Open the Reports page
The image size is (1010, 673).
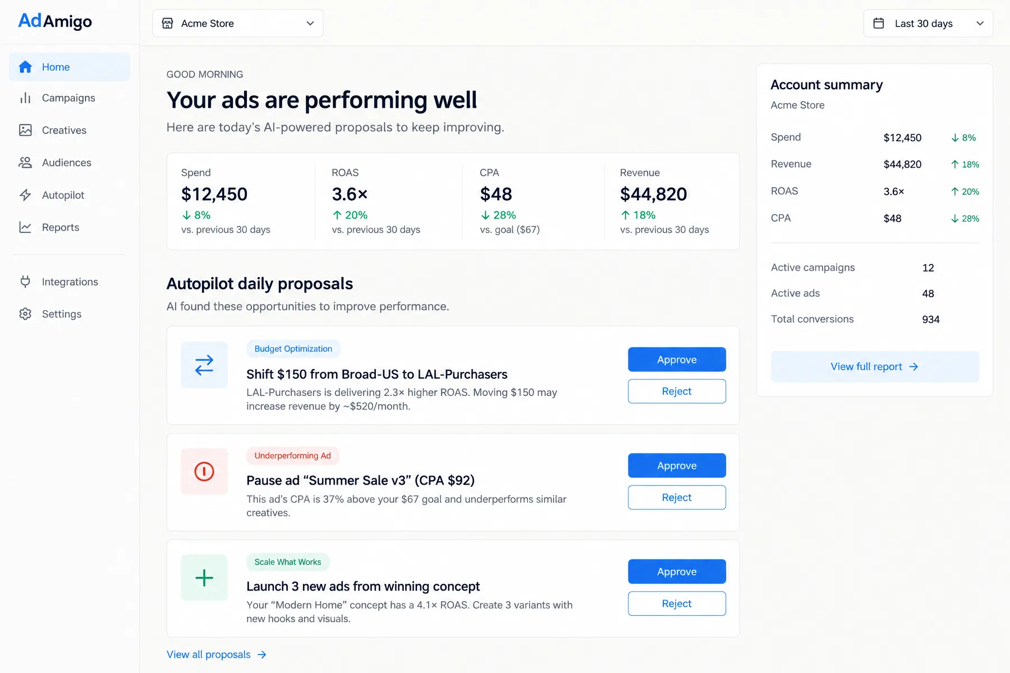click(x=70, y=227)
